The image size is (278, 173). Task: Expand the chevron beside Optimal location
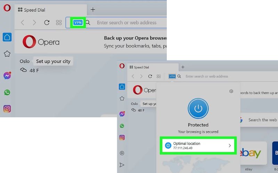(x=230, y=145)
